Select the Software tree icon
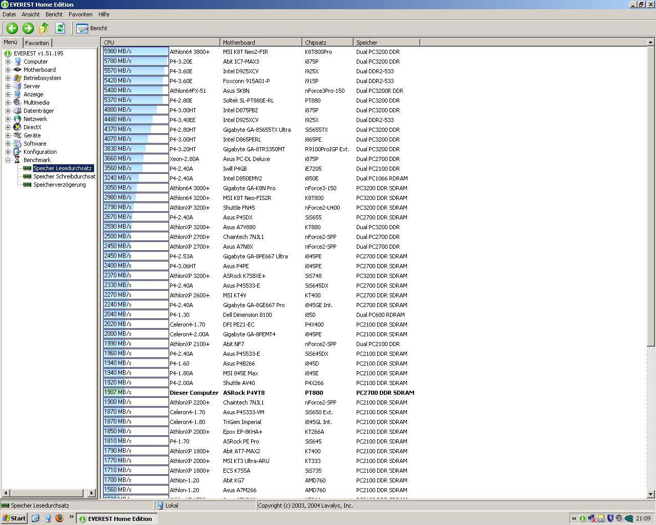This screenshot has height=525, width=656. [17, 144]
